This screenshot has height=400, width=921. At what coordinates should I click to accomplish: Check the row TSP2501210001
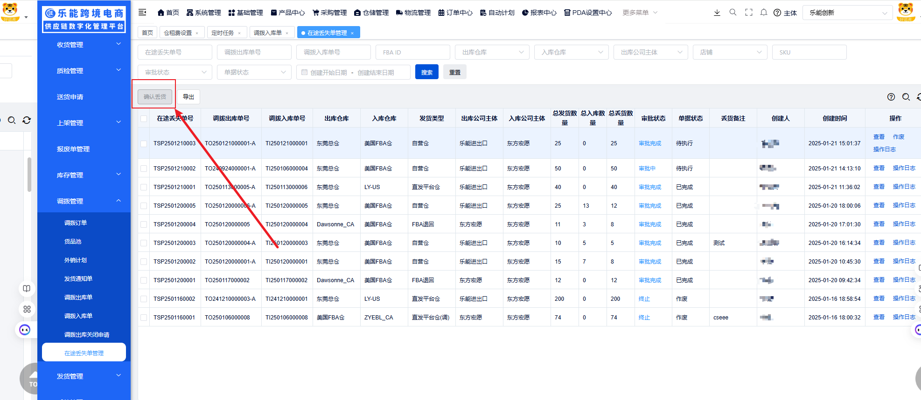coord(144,187)
